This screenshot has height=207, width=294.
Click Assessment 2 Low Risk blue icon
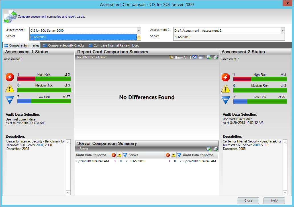tap(226, 100)
